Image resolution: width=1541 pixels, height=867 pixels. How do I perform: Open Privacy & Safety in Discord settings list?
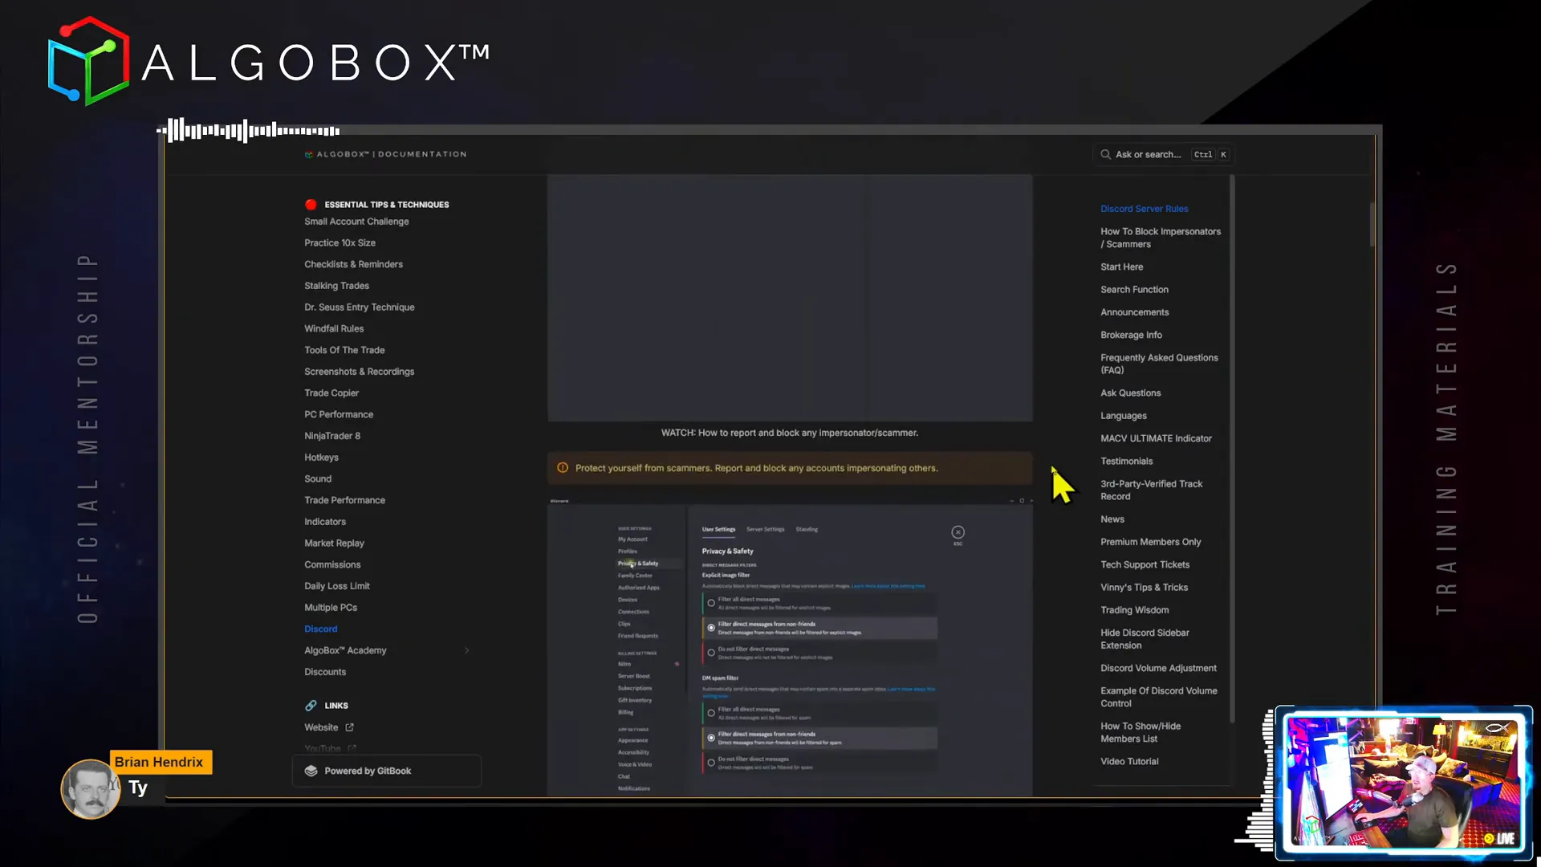click(x=638, y=564)
